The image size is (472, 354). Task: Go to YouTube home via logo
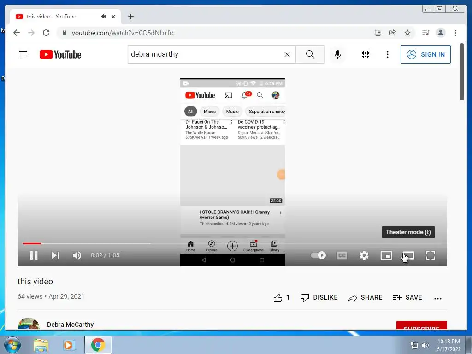click(60, 54)
